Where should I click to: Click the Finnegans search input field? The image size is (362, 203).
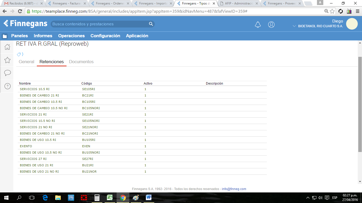pyautogui.click(x=100, y=24)
